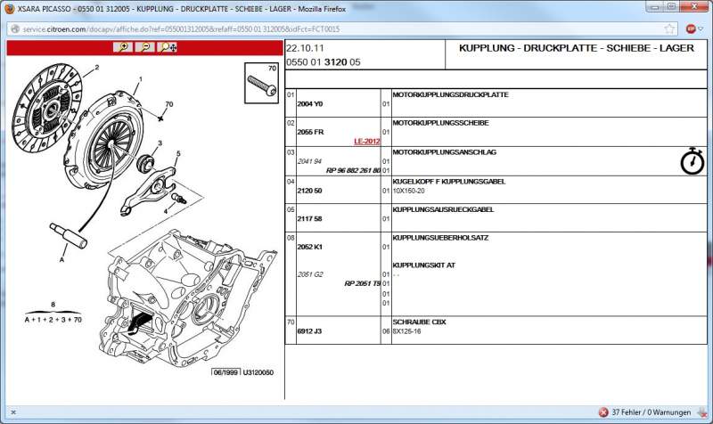The width and height of the screenshot is (713, 424).
Task: Expand the addon dropdown arrow in address bar
Action: (x=701, y=29)
